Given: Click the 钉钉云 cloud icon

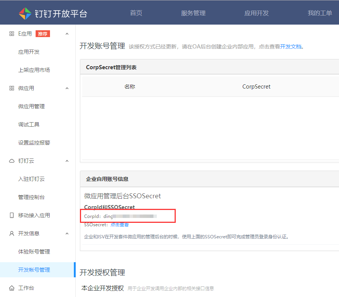Looking at the screenshot, I should tap(11, 161).
